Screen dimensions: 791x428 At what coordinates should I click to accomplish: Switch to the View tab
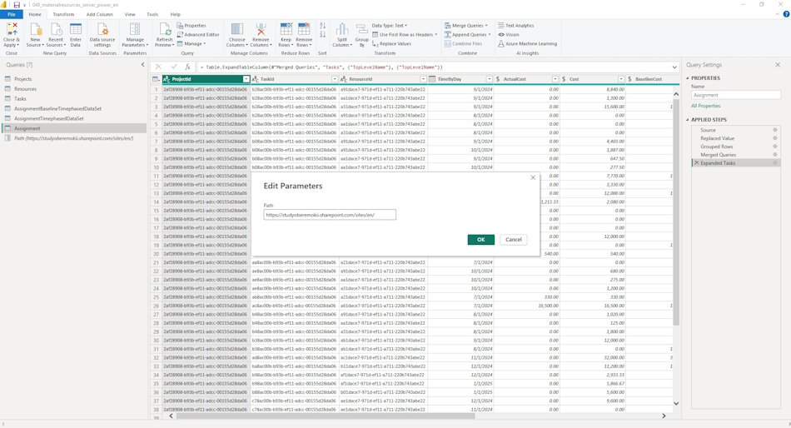pyautogui.click(x=130, y=14)
